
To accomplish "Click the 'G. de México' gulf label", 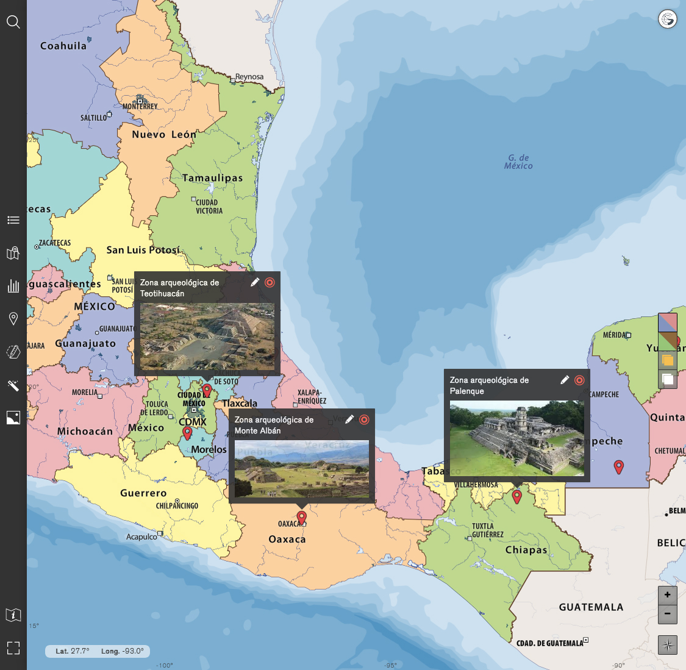I will pyautogui.click(x=518, y=162).
